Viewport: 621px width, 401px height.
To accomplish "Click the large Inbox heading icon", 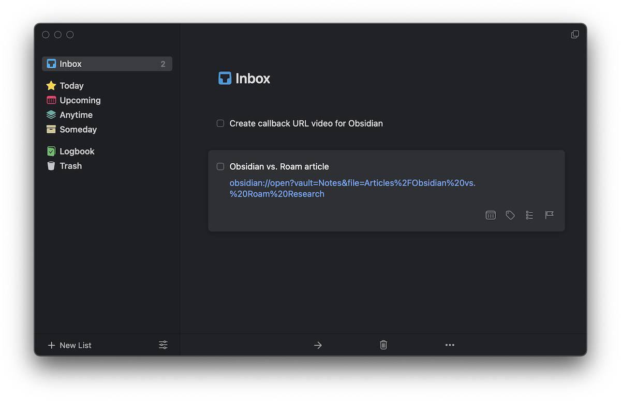I will point(225,79).
